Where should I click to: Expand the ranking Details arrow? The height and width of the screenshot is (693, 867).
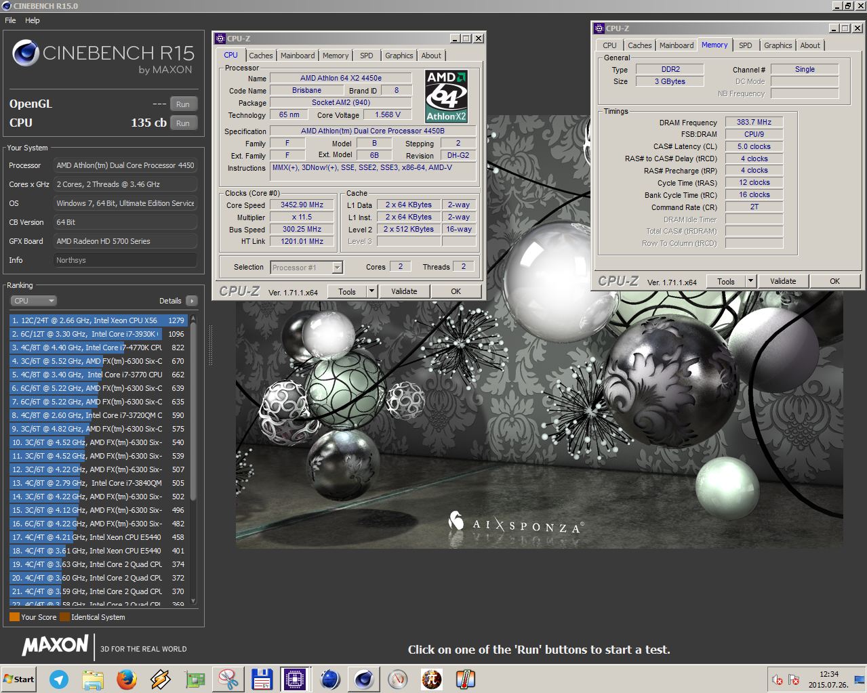(191, 301)
